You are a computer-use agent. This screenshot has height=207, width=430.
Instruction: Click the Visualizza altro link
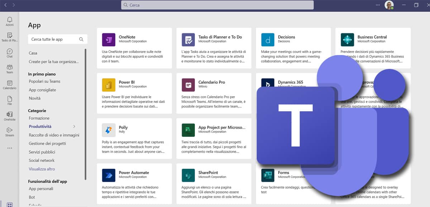point(42,169)
